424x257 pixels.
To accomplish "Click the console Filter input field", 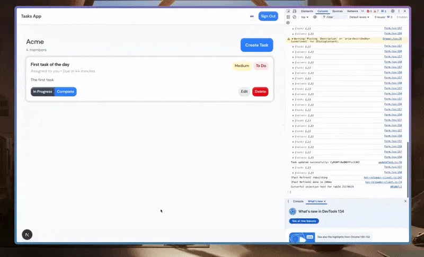I will pyautogui.click(x=334, y=17).
